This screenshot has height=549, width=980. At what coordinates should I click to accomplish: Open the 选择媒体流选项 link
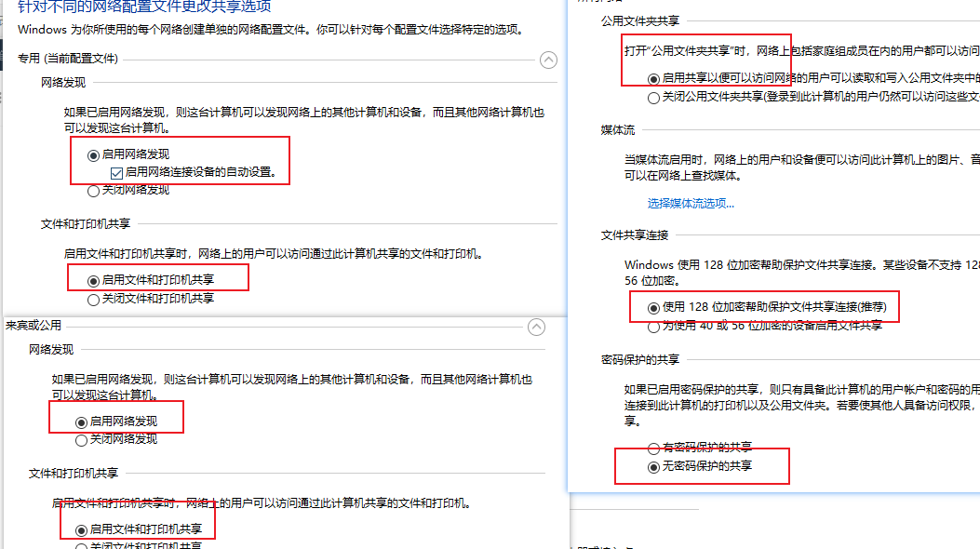(x=691, y=203)
